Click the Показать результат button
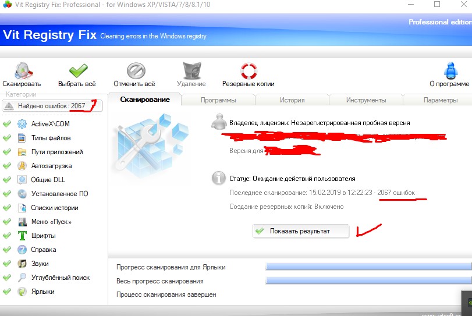Screen dimensions: 472x316 tap(301, 231)
